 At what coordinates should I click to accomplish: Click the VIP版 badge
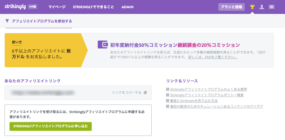[x=33, y=7]
